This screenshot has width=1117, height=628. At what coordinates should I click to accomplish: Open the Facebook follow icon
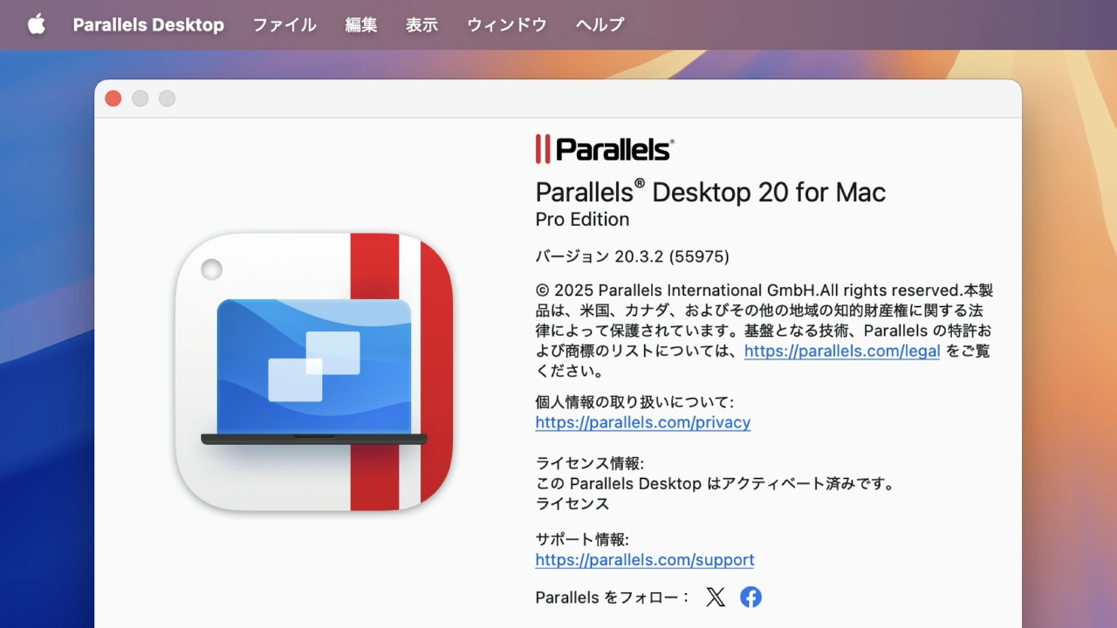click(750, 597)
